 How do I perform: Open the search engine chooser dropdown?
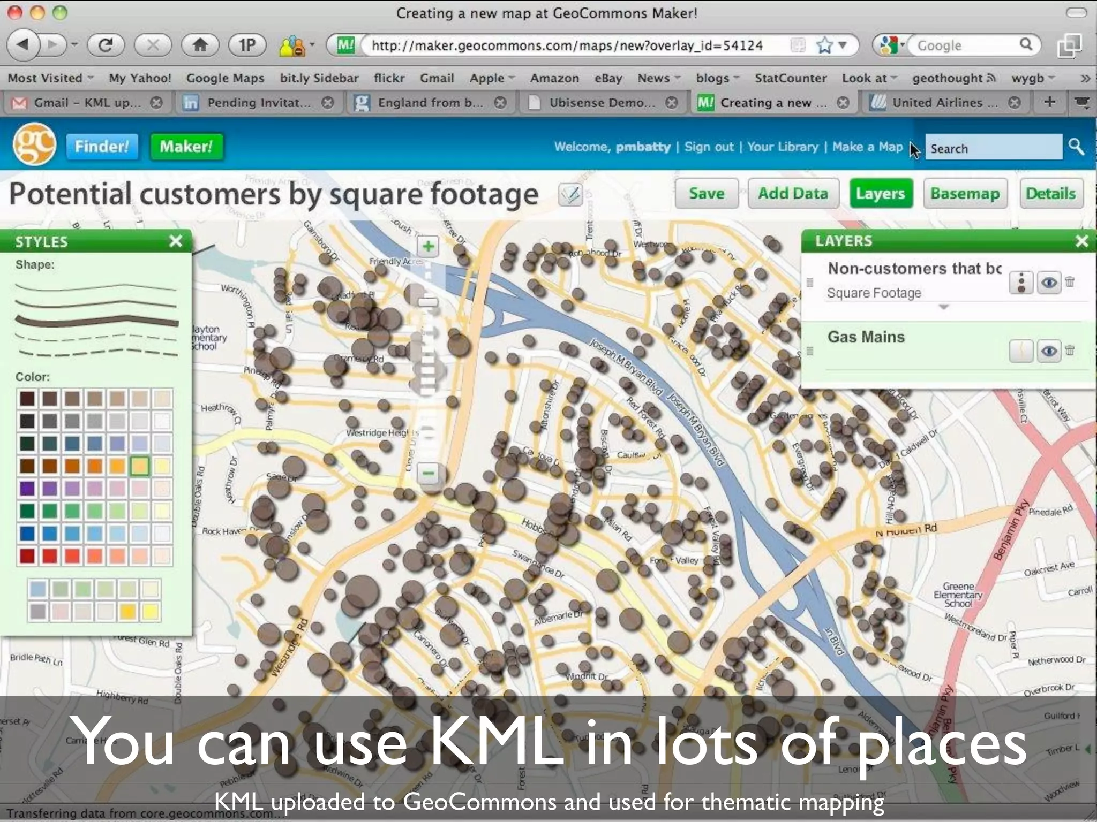click(x=892, y=45)
